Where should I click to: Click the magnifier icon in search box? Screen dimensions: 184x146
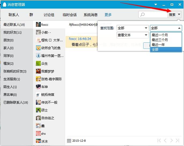142,14
